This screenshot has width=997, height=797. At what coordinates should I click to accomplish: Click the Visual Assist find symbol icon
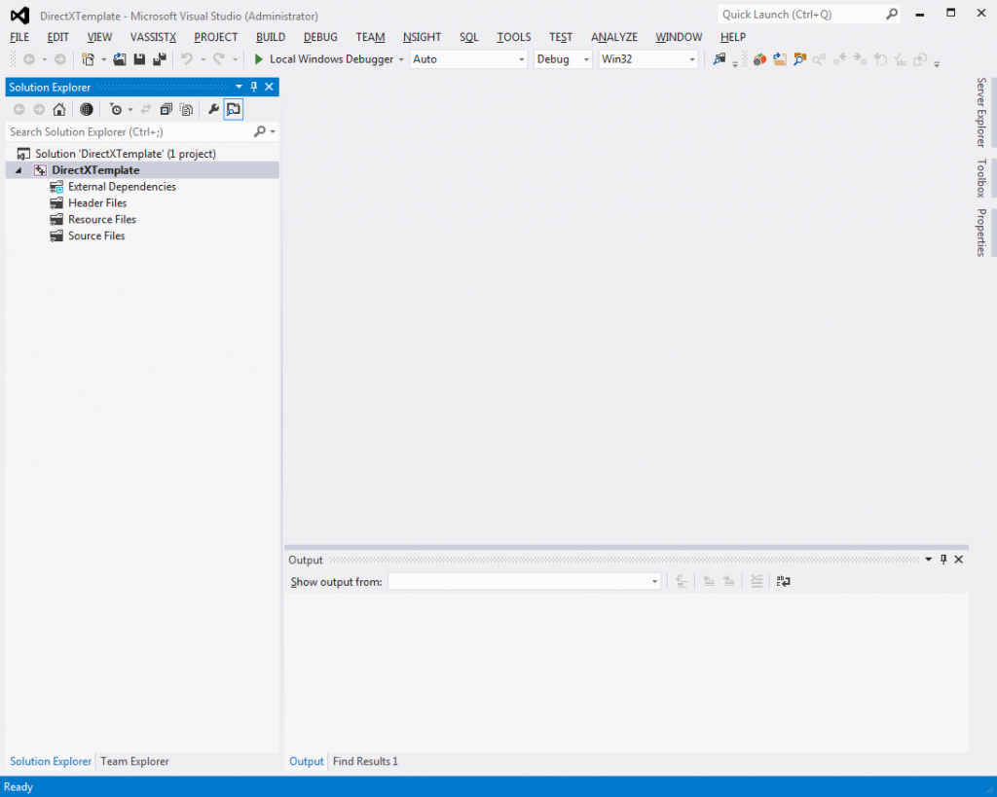pyautogui.click(x=799, y=59)
